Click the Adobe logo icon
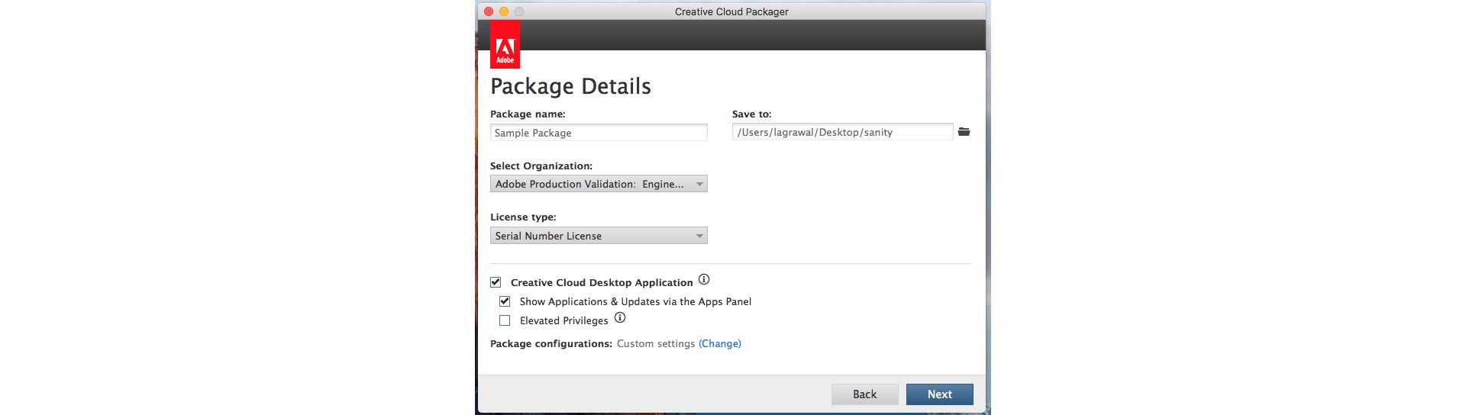The image size is (1466, 415). (x=505, y=44)
